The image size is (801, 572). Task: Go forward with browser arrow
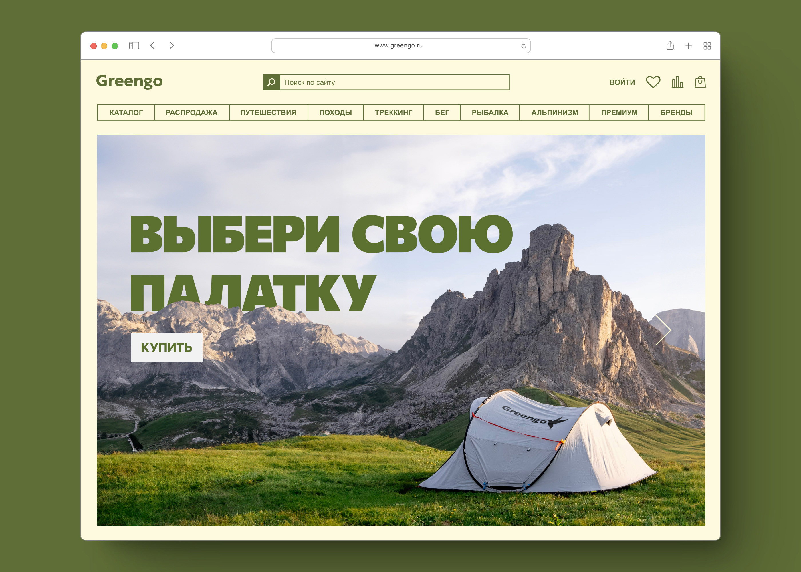pyautogui.click(x=172, y=45)
